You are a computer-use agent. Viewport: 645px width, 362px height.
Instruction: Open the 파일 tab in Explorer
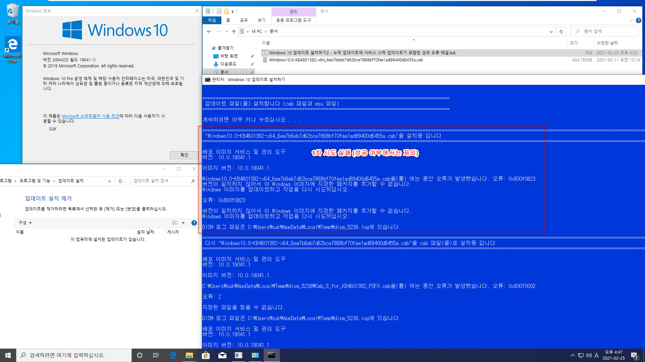pos(212,20)
